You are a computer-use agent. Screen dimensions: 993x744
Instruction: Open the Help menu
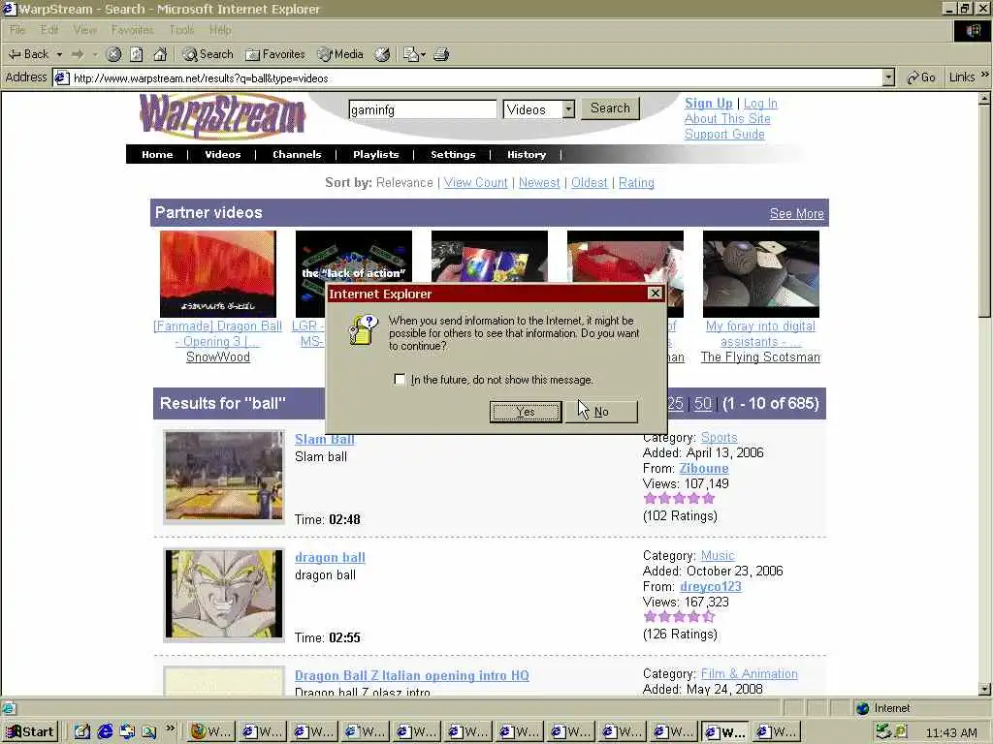[x=220, y=30]
